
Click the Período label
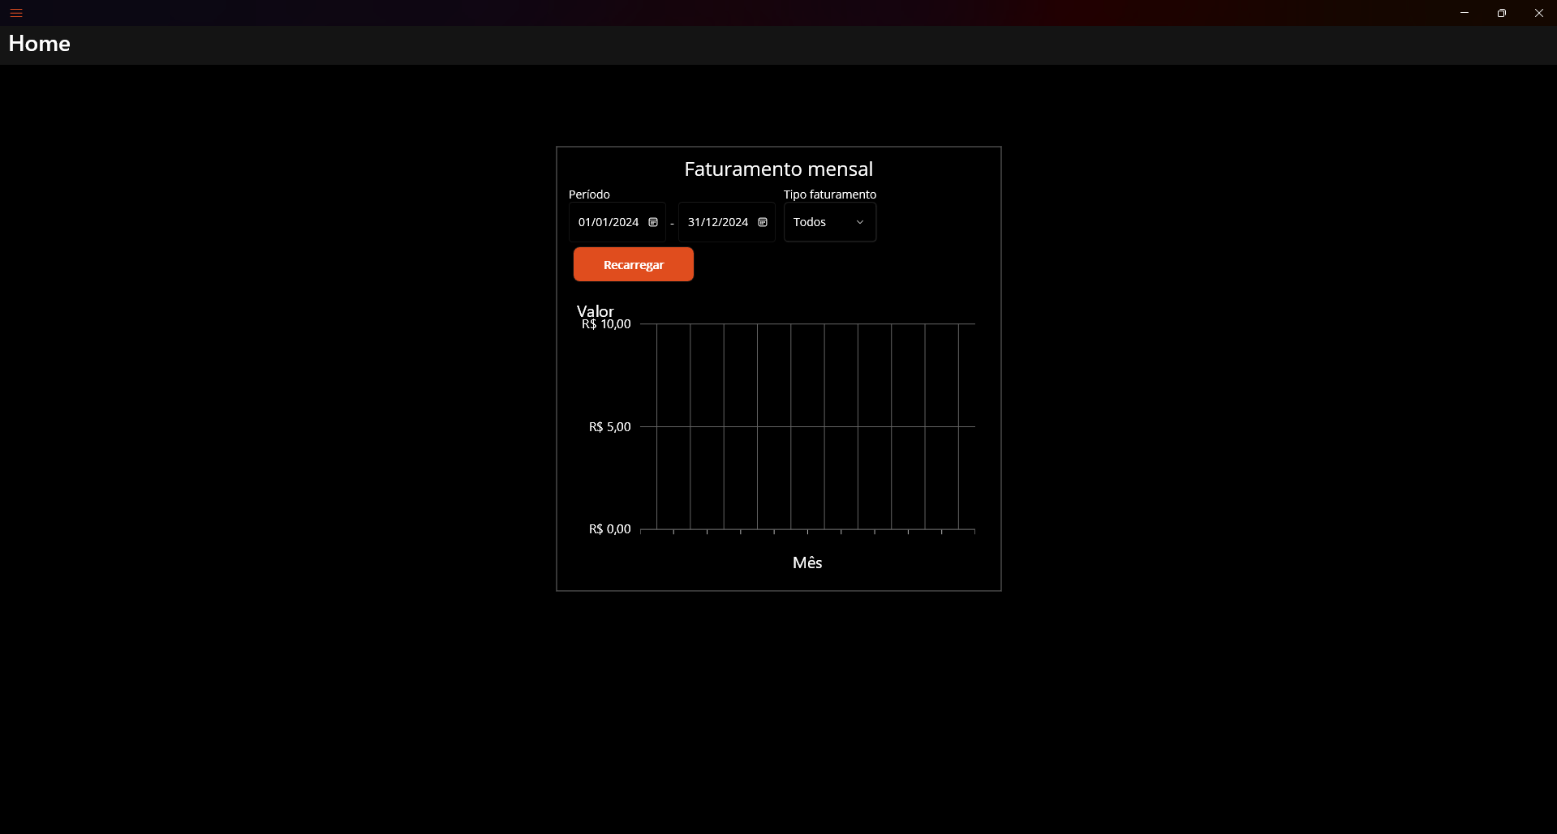tap(589, 195)
